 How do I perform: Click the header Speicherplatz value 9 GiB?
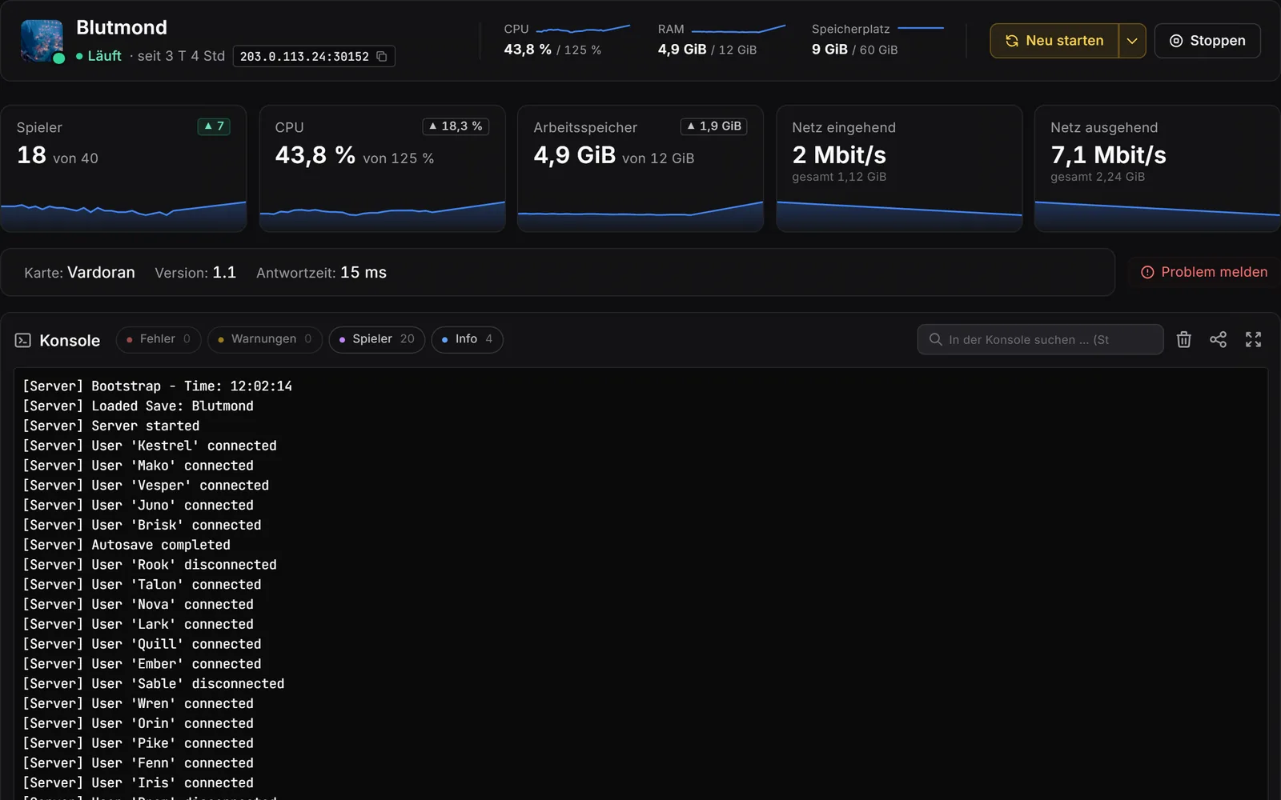[829, 50]
